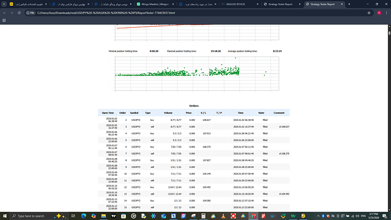Switch to the Wingo Markets tab

tap(155, 4)
